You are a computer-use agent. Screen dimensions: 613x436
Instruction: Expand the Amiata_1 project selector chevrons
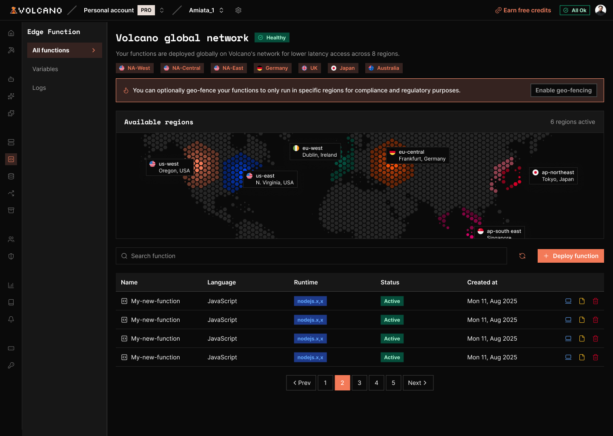click(221, 10)
